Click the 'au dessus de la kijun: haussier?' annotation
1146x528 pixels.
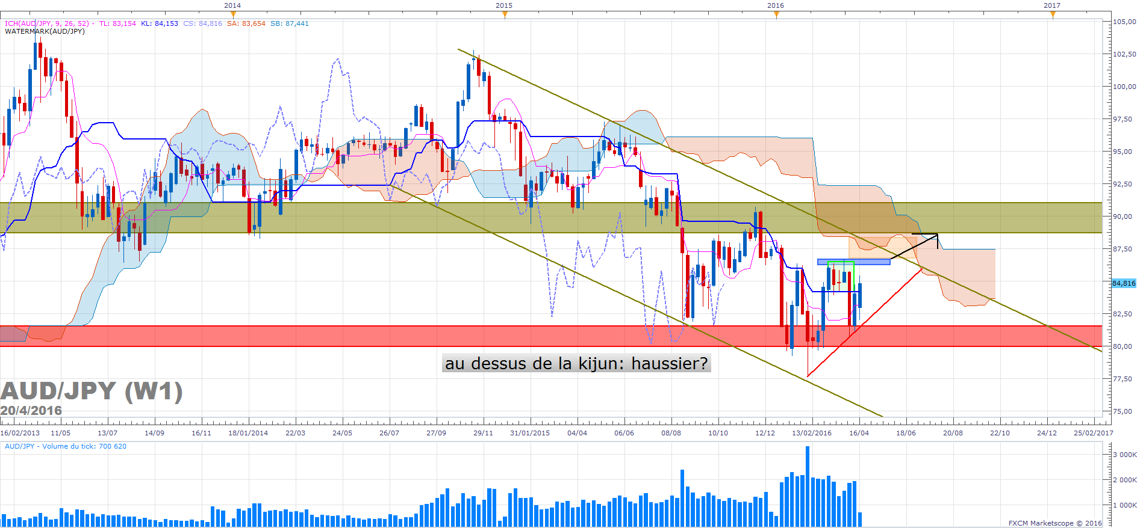(576, 363)
